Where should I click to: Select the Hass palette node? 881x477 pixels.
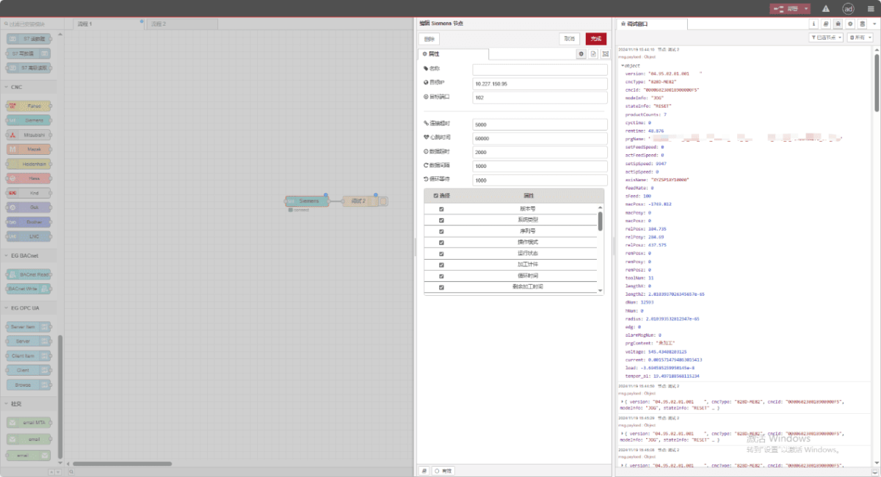(x=29, y=178)
